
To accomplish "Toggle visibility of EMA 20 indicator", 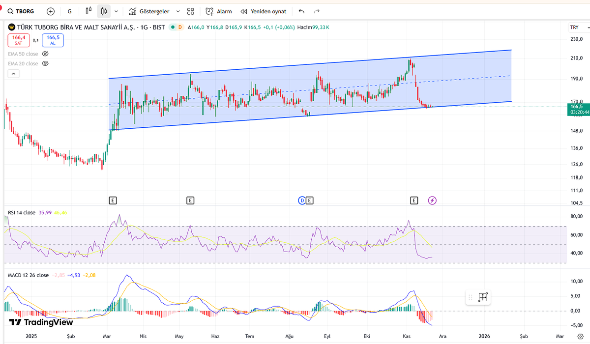I will coord(45,63).
